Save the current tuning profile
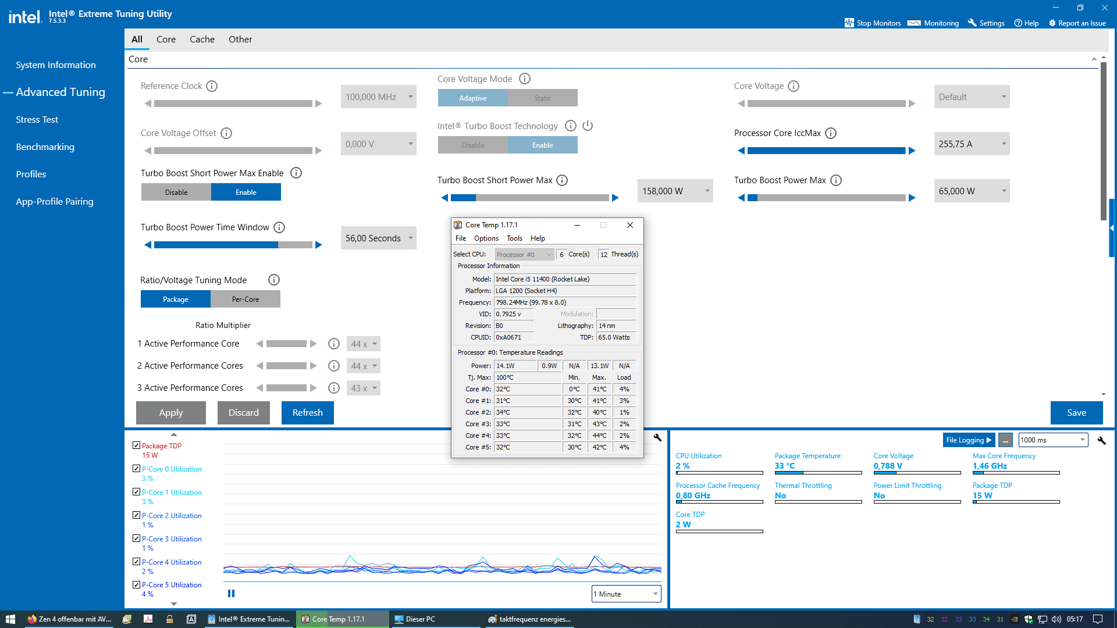The height and width of the screenshot is (628, 1117). (x=1077, y=413)
